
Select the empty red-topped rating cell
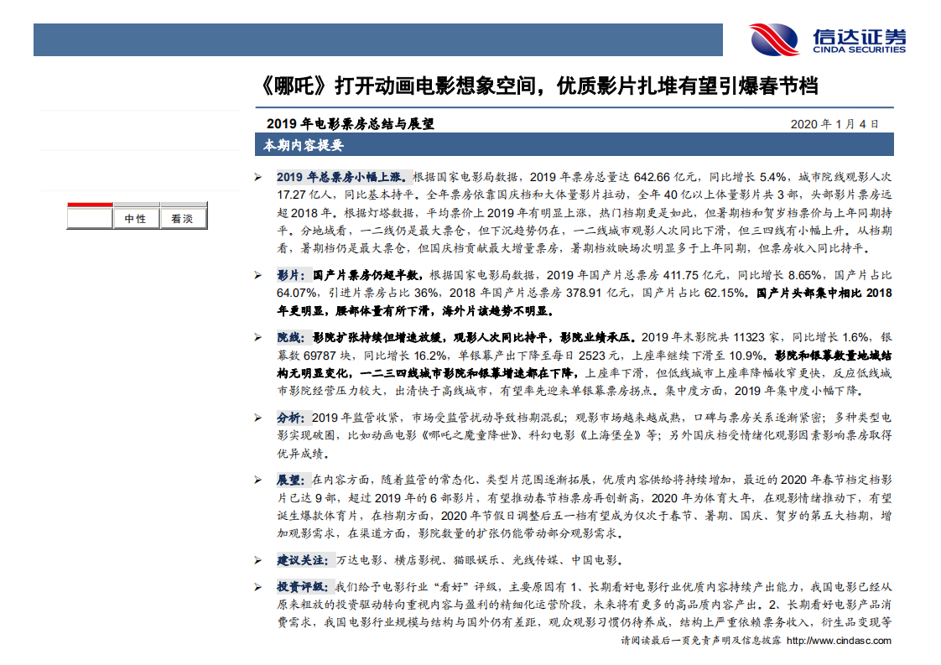(x=89, y=217)
